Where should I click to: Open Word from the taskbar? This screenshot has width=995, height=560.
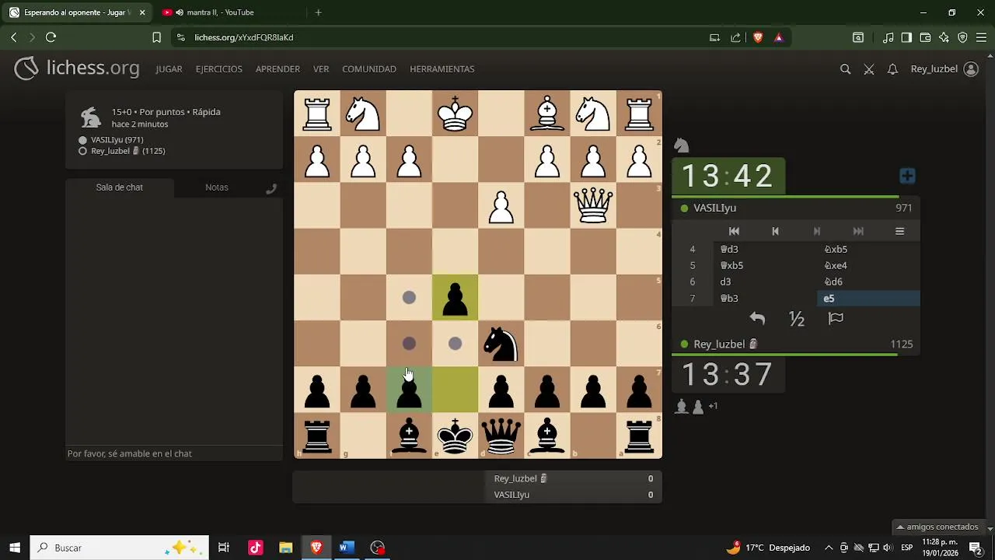(x=346, y=548)
